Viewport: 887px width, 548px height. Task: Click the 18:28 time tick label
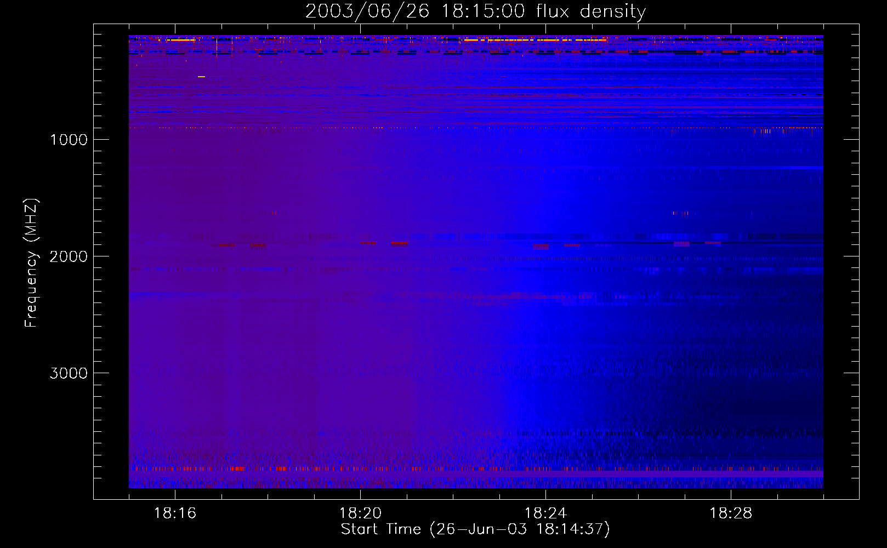[x=731, y=513]
